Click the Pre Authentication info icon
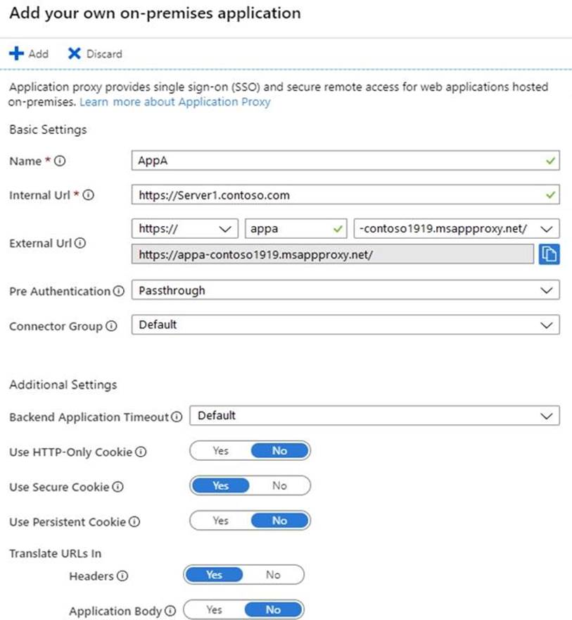 point(118,291)
